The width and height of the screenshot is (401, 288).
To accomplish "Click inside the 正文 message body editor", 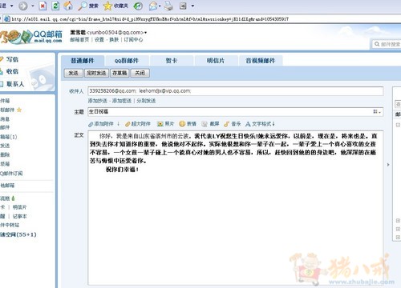I will coord(236,208).
